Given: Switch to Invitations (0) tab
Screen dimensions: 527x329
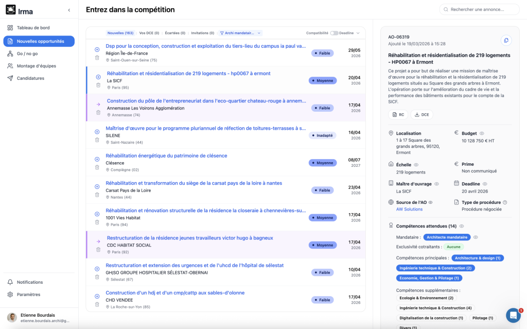Looking at the screenshot, I should pos(203,33).
